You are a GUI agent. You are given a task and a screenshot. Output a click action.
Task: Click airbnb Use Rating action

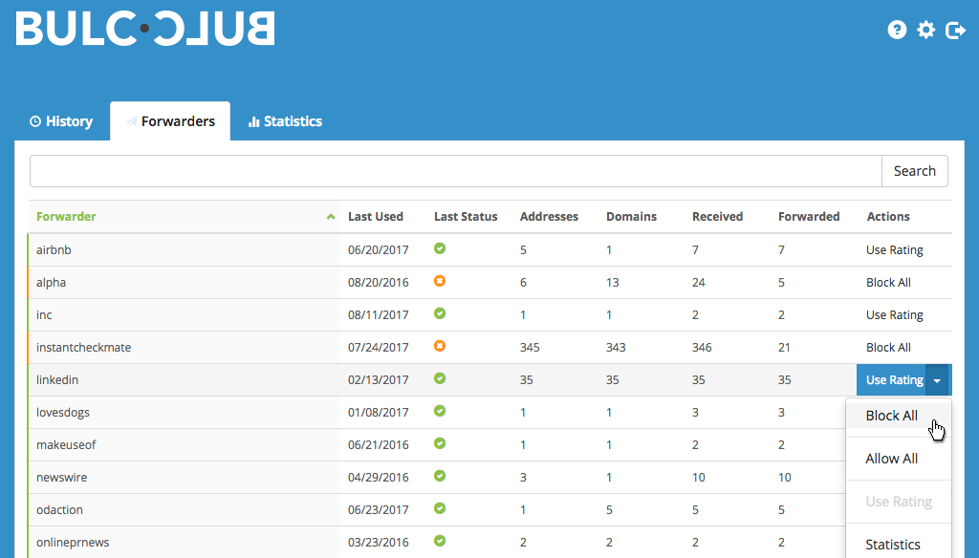(894, 250)
